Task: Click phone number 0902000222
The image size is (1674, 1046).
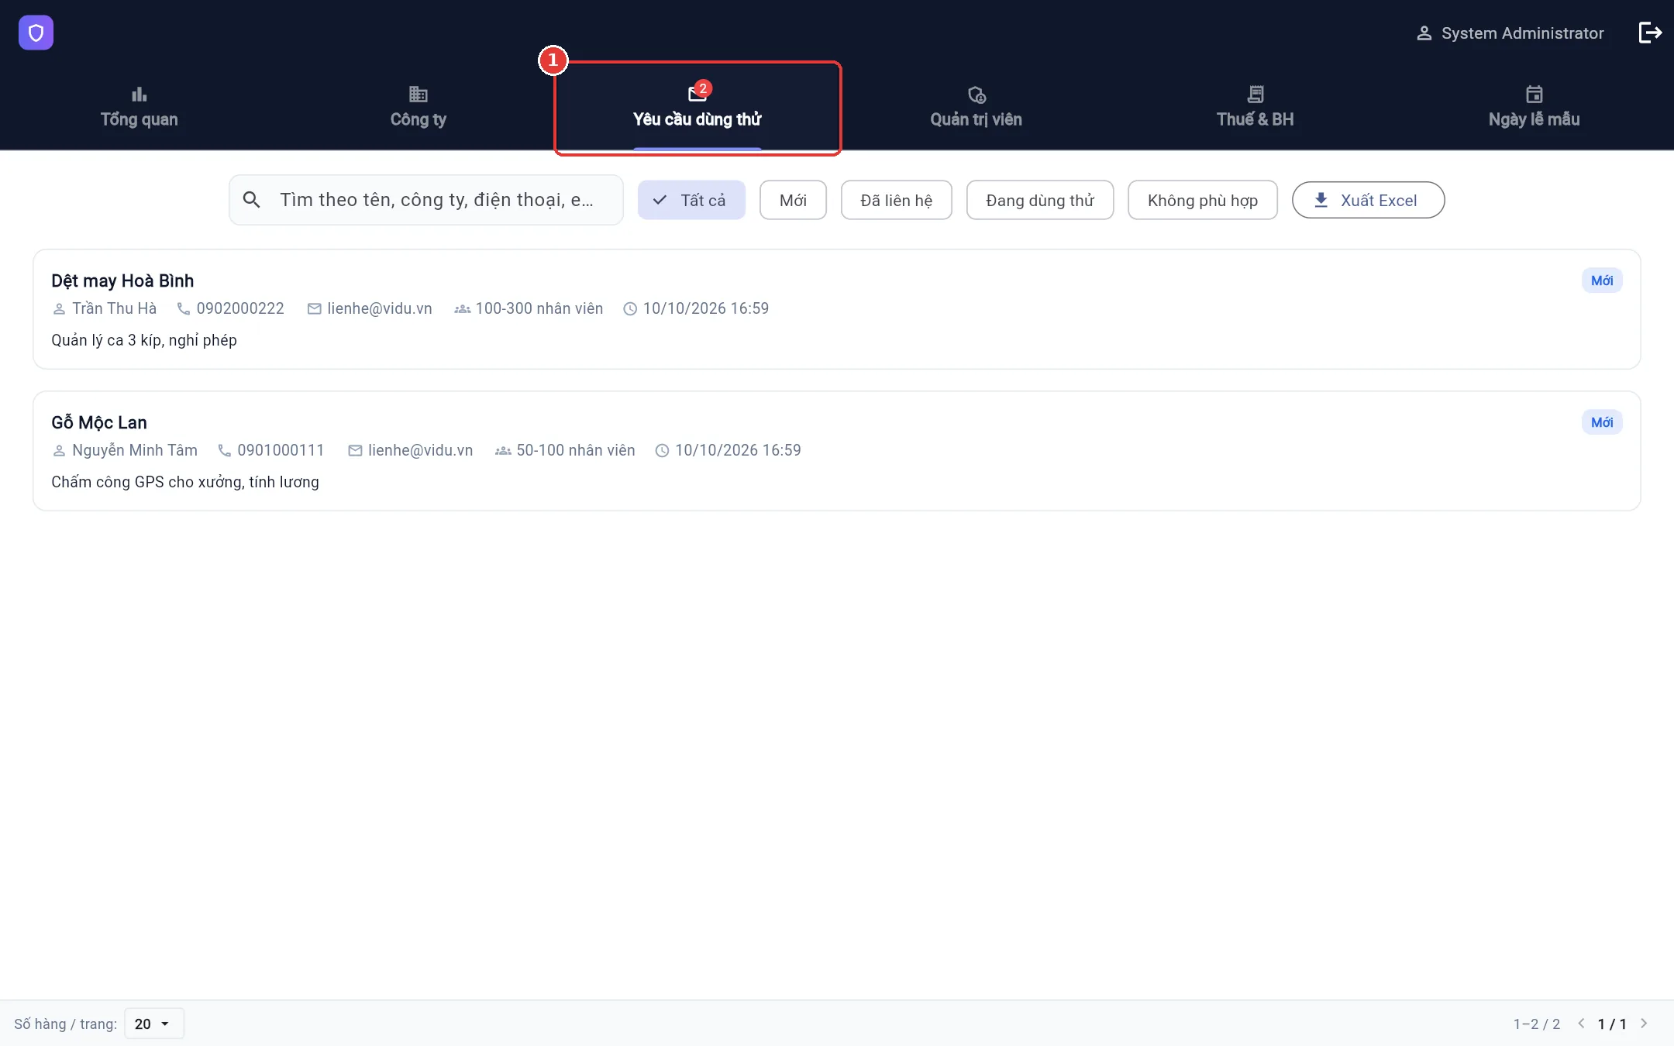Action: click(240, 308)
